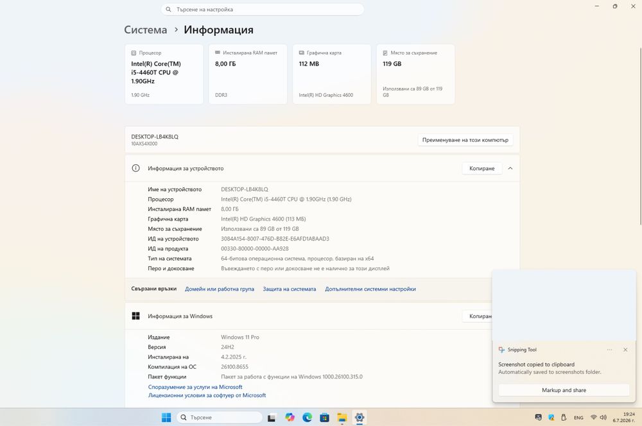Screen dimensions: 642x426
Task: Open Task View from the taskbar
Action: (272, 418)
